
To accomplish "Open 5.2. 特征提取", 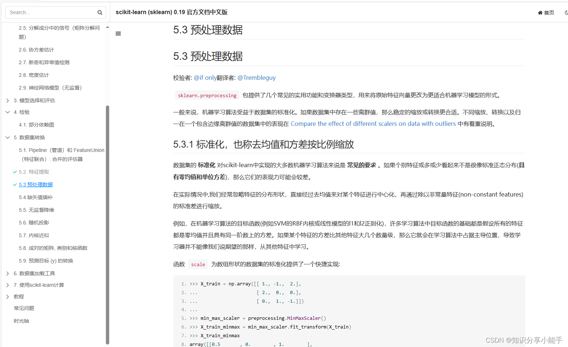I will point(34,172).
